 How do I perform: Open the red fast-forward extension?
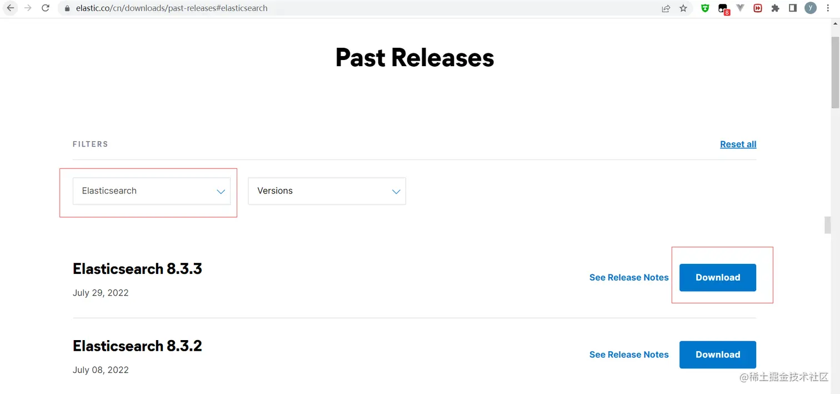758,8
